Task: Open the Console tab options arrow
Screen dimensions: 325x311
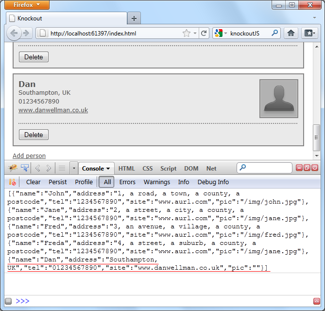Action: click(x=108, y=169)
